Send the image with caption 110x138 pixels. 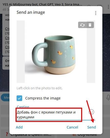(x=92, y=127)
